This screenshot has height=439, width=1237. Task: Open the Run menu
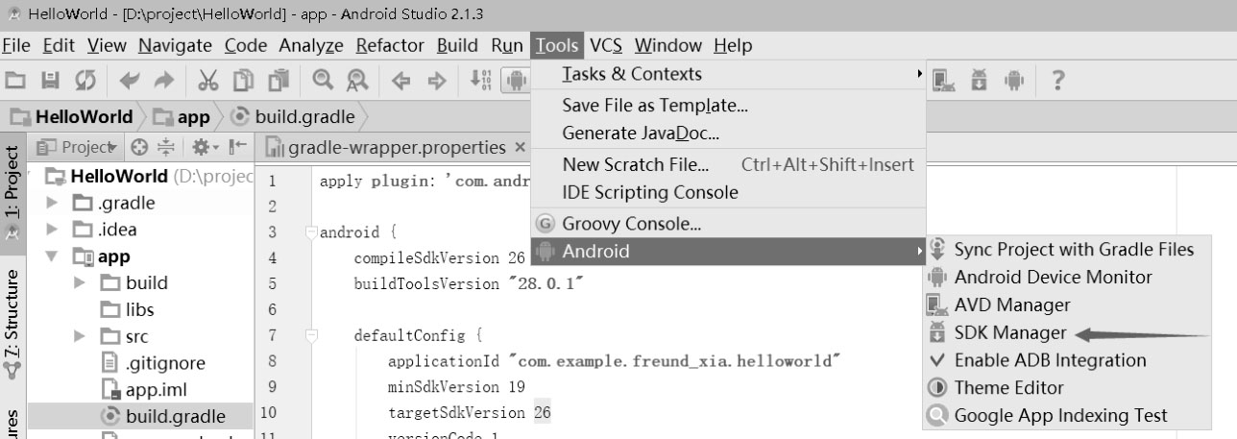coord(506,45)
